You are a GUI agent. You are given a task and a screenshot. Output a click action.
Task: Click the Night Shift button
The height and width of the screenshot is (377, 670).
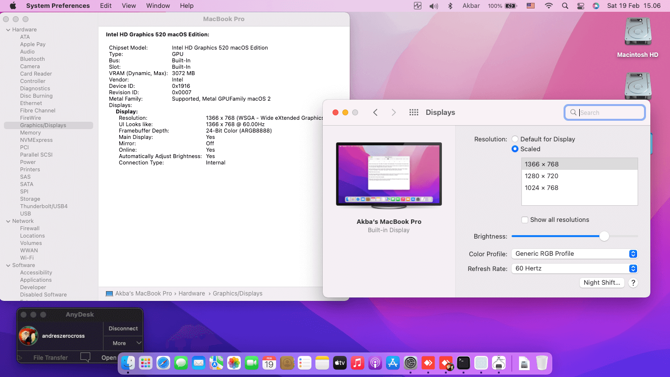click(602, 283)
